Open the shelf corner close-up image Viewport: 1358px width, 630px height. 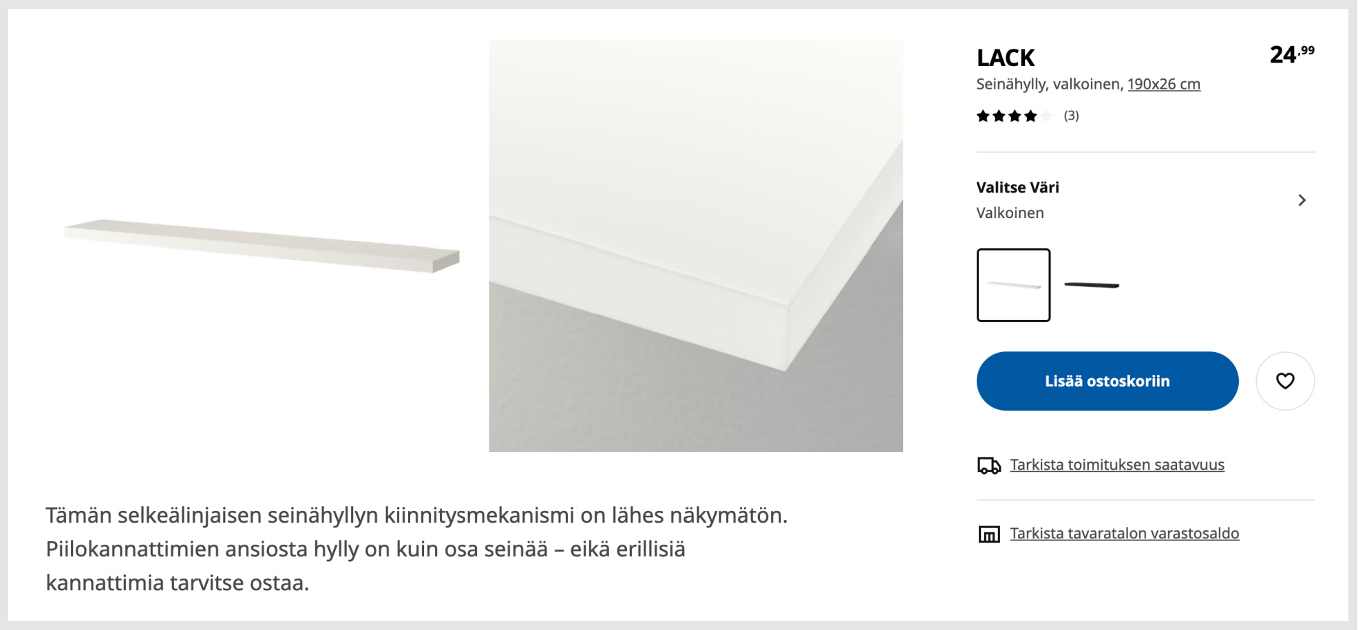click(696, 246)
